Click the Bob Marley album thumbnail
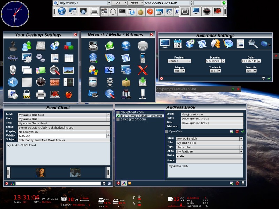Viewport: 279px width, 209px height. 40,172
